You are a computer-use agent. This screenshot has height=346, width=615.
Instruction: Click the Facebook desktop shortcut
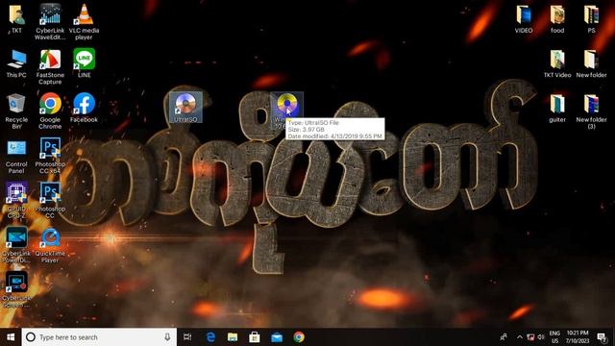point(84,108)
